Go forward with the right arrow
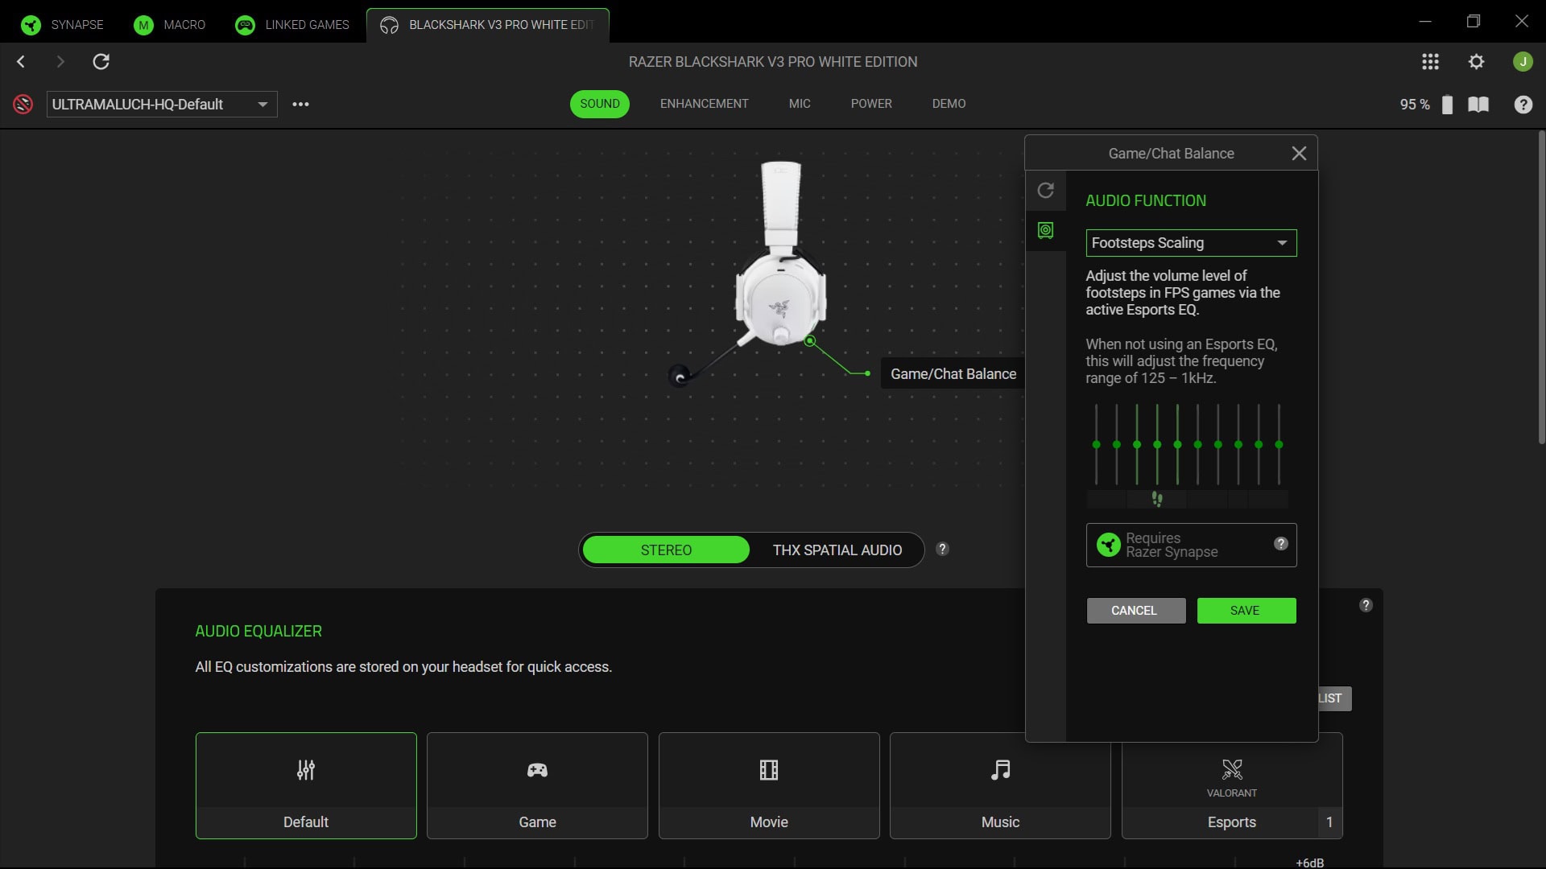Viewport: 1546px width, 869px height. [x=60, y=61]
